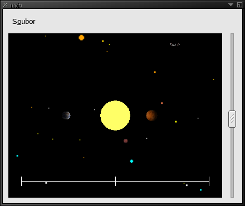
Task: Click the large yellow sun
Action: point(115,115)
